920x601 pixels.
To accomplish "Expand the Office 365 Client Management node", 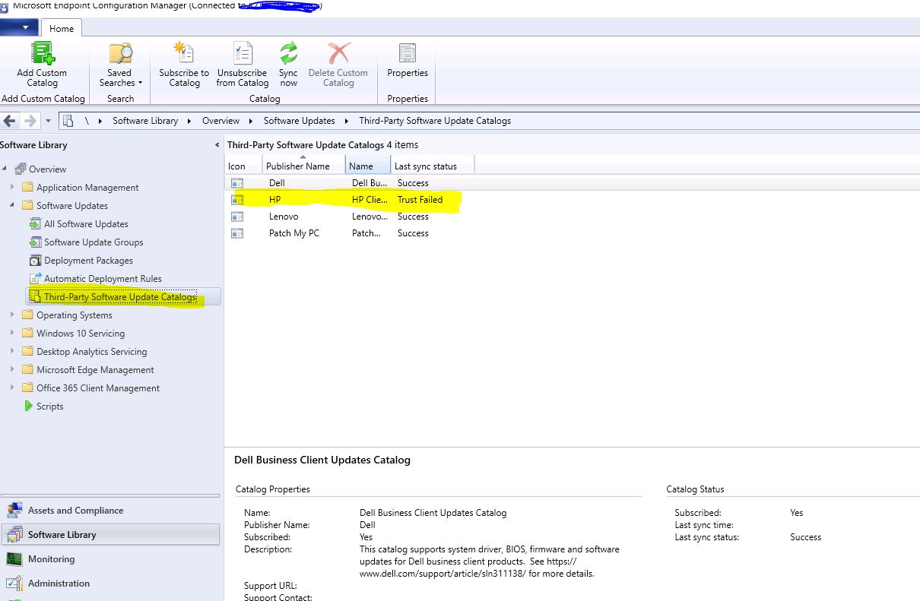I will point(12,387).
